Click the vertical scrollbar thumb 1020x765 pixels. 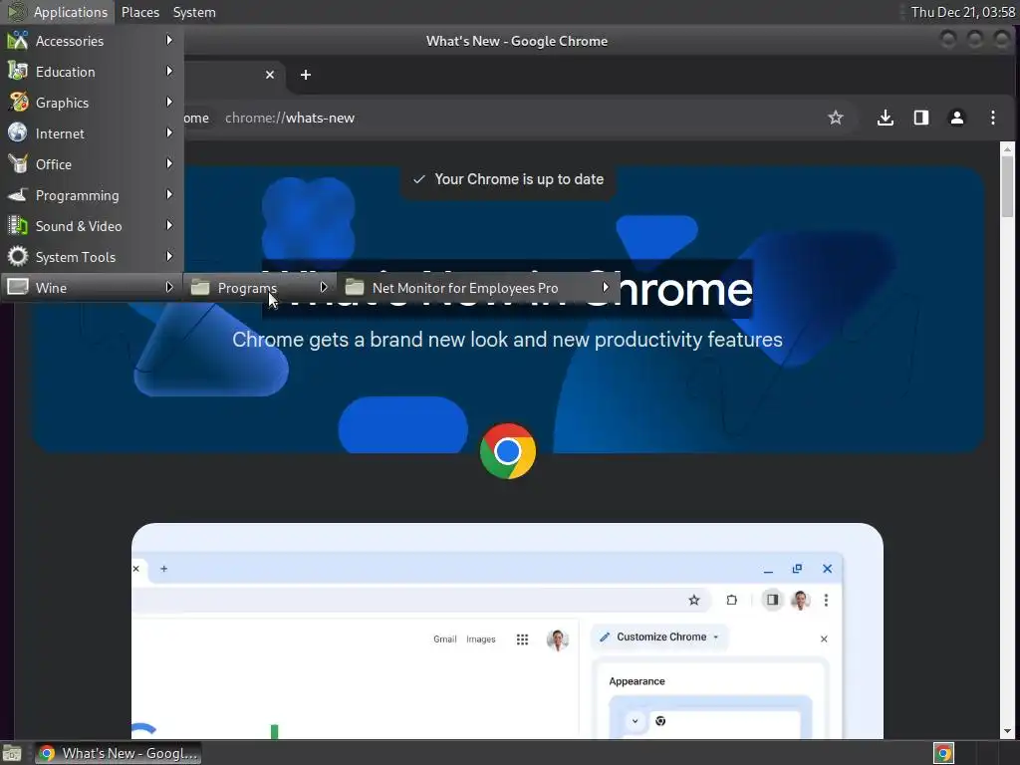[1008, 186]
